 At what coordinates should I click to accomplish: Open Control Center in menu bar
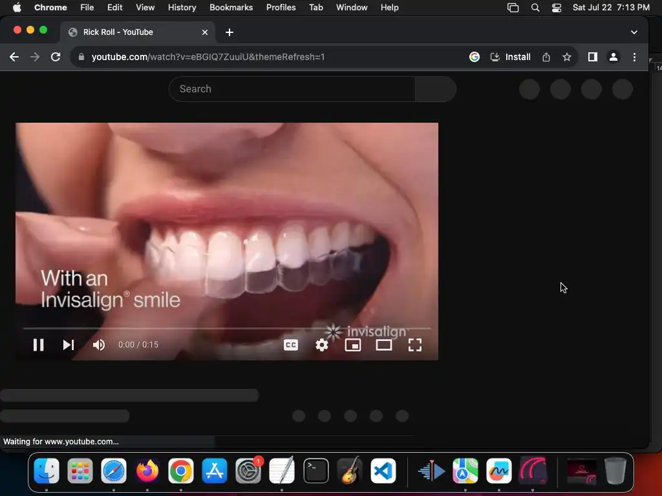click(x=557, y=8)
